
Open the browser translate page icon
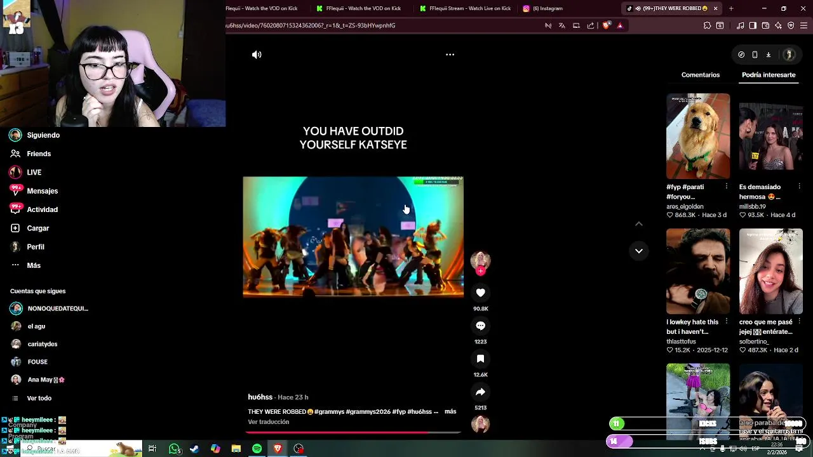click(x=561, y=25)
